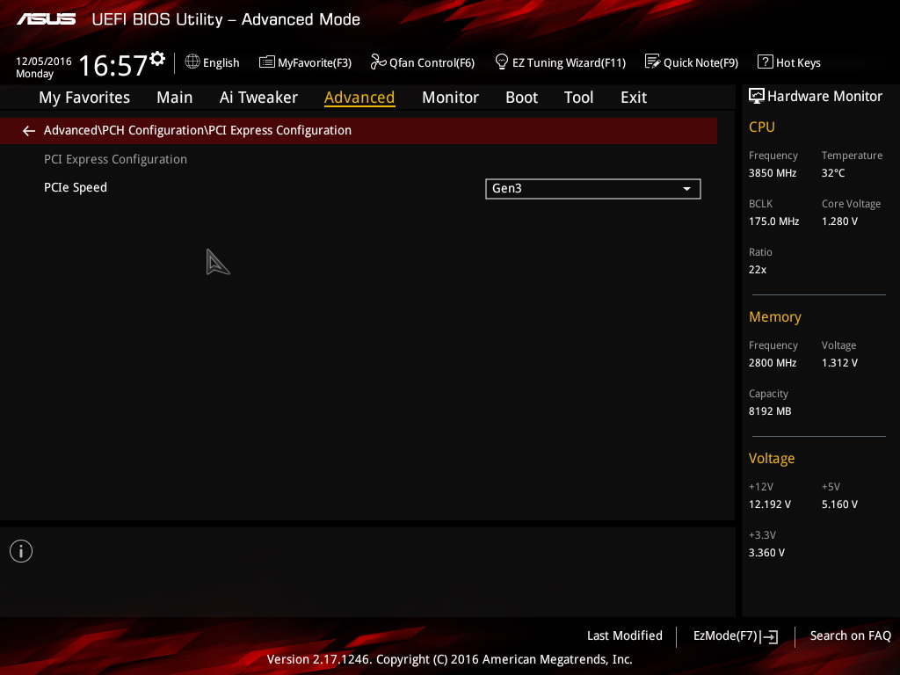Click the BCLK 175.0 MHz value
Screen dimensions: 900x675
[773, 221]
